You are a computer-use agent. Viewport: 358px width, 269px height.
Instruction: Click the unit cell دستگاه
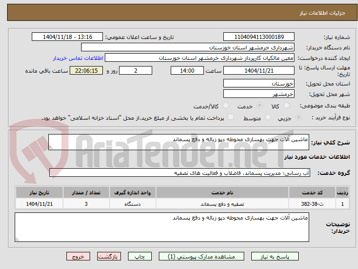pos(133,204)
